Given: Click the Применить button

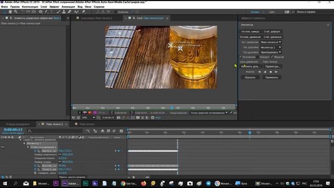Looking at the screenshot, I should pyautogui.click(x=271, y=77).
